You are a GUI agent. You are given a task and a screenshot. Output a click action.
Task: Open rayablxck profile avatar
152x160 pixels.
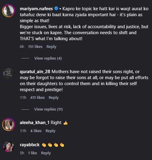point(9,147)
